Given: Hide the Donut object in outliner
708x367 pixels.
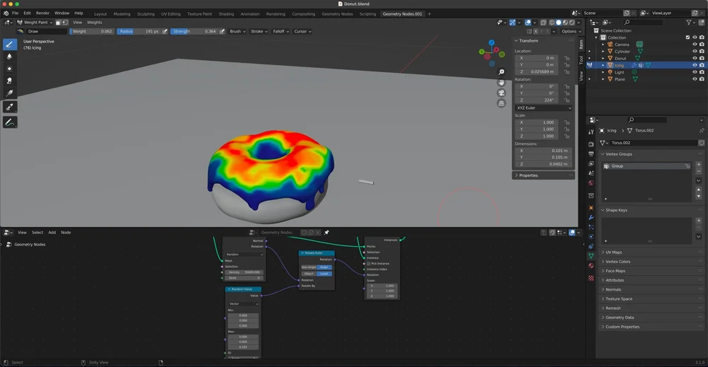Looking at the screenshot, I should [x=695, y=58].
